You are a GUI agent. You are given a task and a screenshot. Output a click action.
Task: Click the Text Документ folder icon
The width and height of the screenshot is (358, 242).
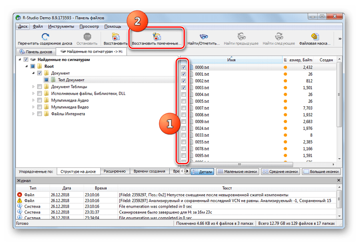point(53,80)
